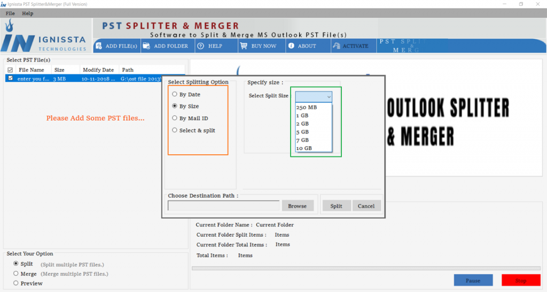Viewport: 547px width, 292px height.
Task: Click the Add Folder toolbar icon
Action: [x=146, y=46]
